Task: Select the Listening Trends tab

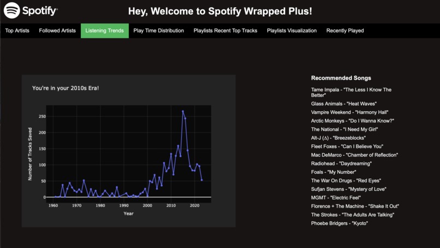Action: [105, 31]
